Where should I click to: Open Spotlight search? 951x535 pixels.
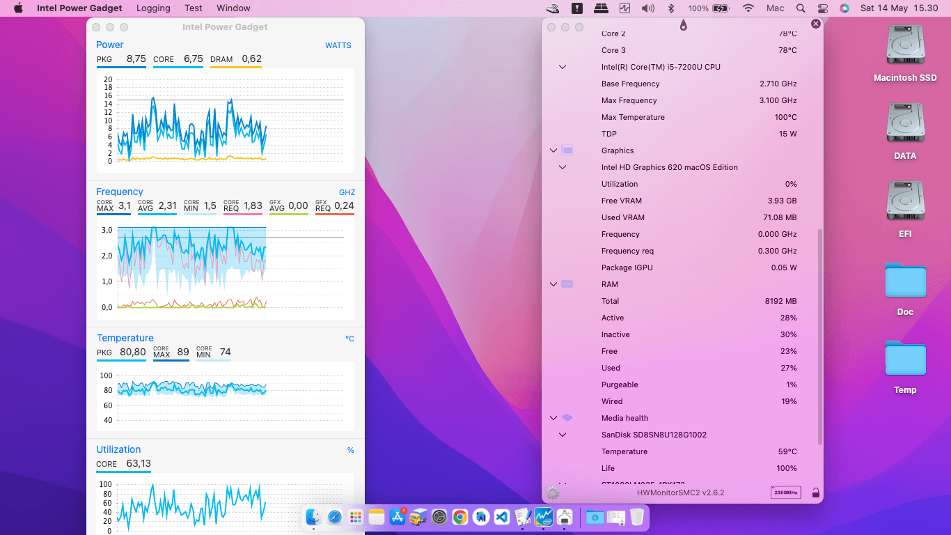coord(801,8)
